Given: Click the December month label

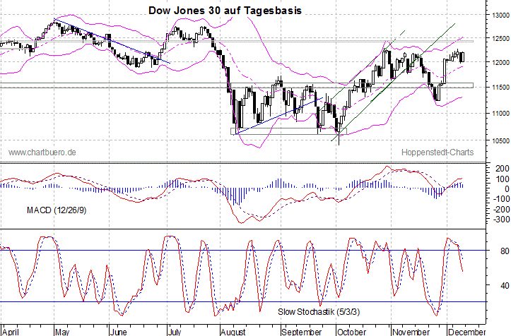Looking at the screenshot, I should tap(466, 332).
